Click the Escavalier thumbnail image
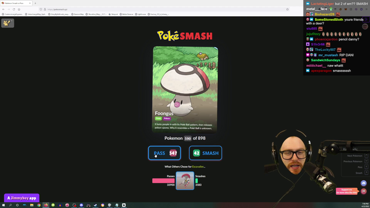The width and height of the screenshot is (370, 208). [x=185, y=181]
